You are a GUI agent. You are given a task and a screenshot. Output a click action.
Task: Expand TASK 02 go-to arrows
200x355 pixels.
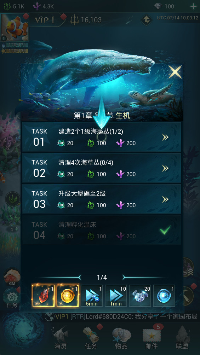pyautogui.click(x=165, y=168)
